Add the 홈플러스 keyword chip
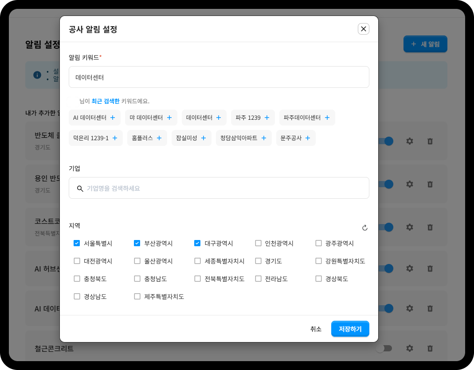 147,138
